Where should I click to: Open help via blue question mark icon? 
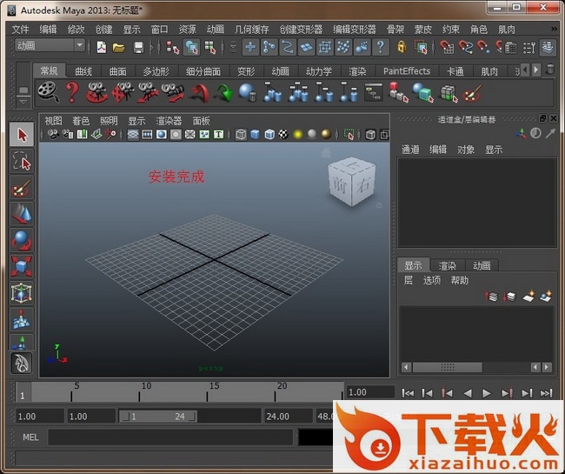coord(380,47)
